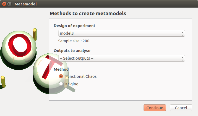Viewport: 198px width, 116px height.
Task: Click the Outputs to analyse label
Action: point(72,51)
